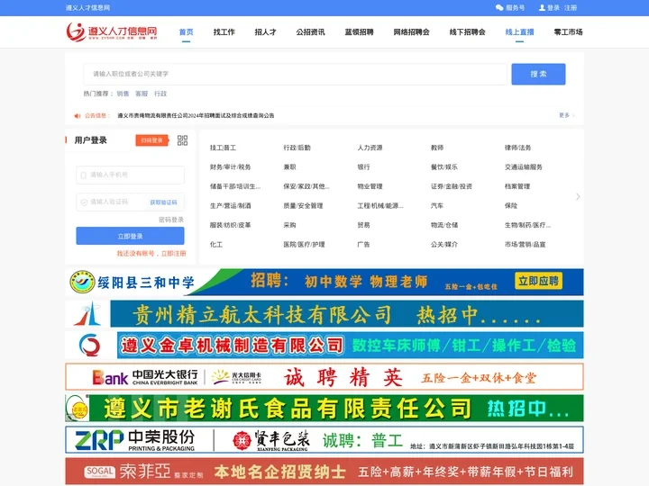Open 更多 announcements link

click(566, 115)
